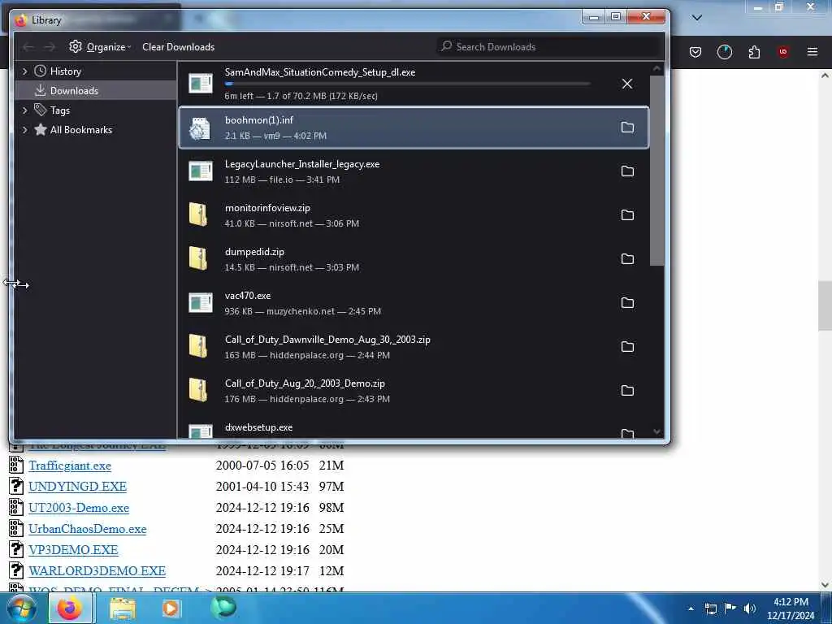Click page scrollbar thumb in Firefox window
Screen dimensions: 832x624
tap(825, 305)
